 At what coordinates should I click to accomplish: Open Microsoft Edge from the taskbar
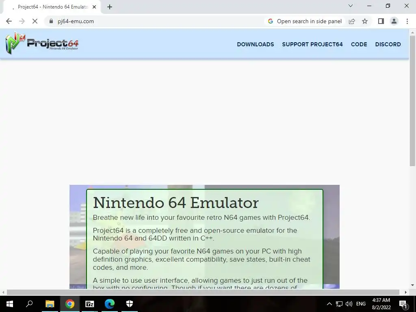(110, 304)
